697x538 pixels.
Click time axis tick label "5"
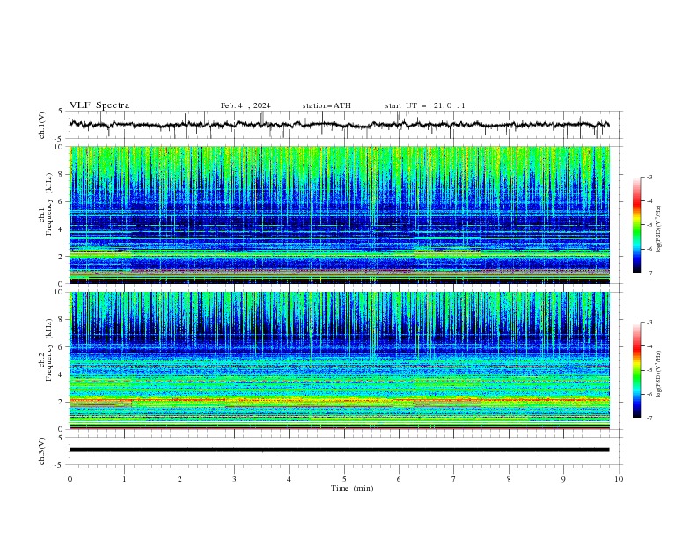point(344,479)
